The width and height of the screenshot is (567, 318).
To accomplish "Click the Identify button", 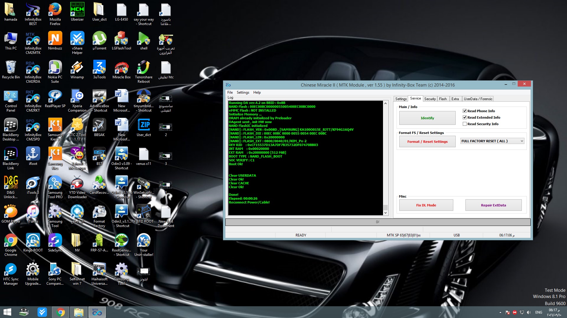I will 427,118.
